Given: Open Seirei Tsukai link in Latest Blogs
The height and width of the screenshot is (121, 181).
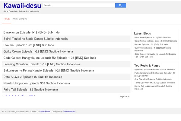Looking at the screenshot, I should [x=155, y=41].
